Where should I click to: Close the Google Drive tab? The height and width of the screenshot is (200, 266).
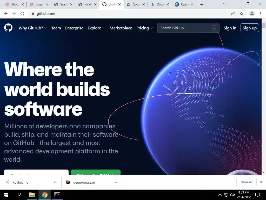coord(144,5)
